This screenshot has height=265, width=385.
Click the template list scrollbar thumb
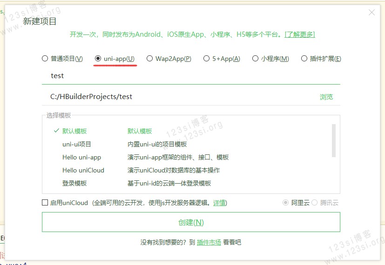point(333,140)
